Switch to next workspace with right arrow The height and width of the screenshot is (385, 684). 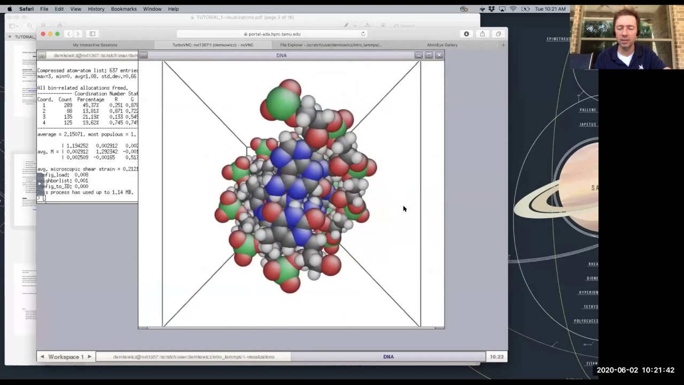coord(89,357)
